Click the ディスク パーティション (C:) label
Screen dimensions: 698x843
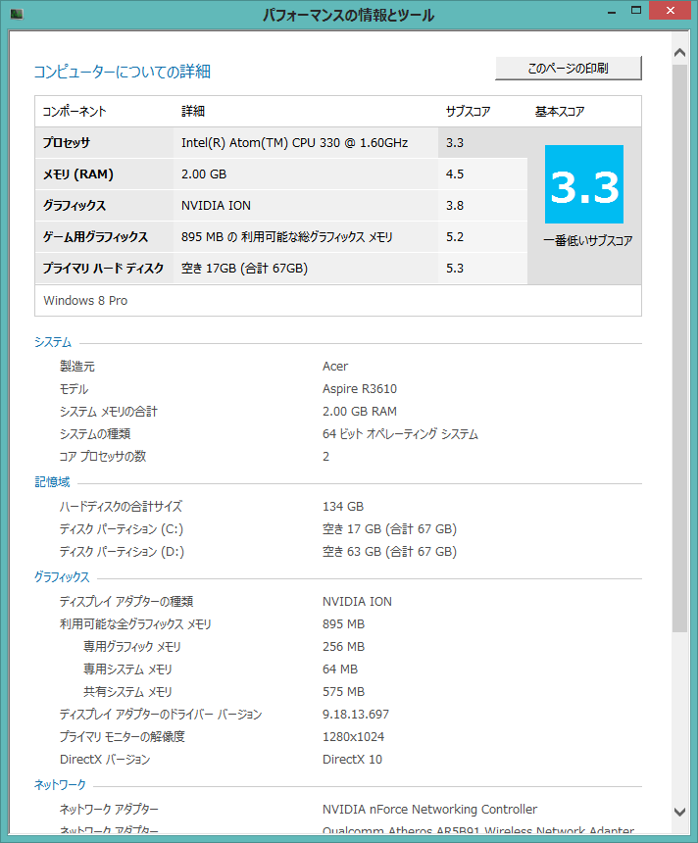pos(122,529)
